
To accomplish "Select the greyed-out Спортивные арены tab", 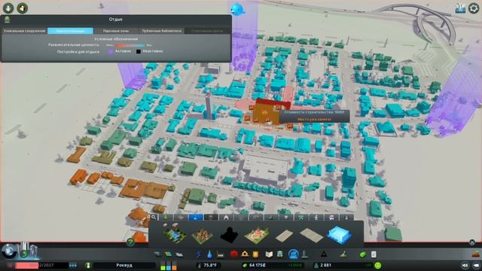I will pos(207,31).
